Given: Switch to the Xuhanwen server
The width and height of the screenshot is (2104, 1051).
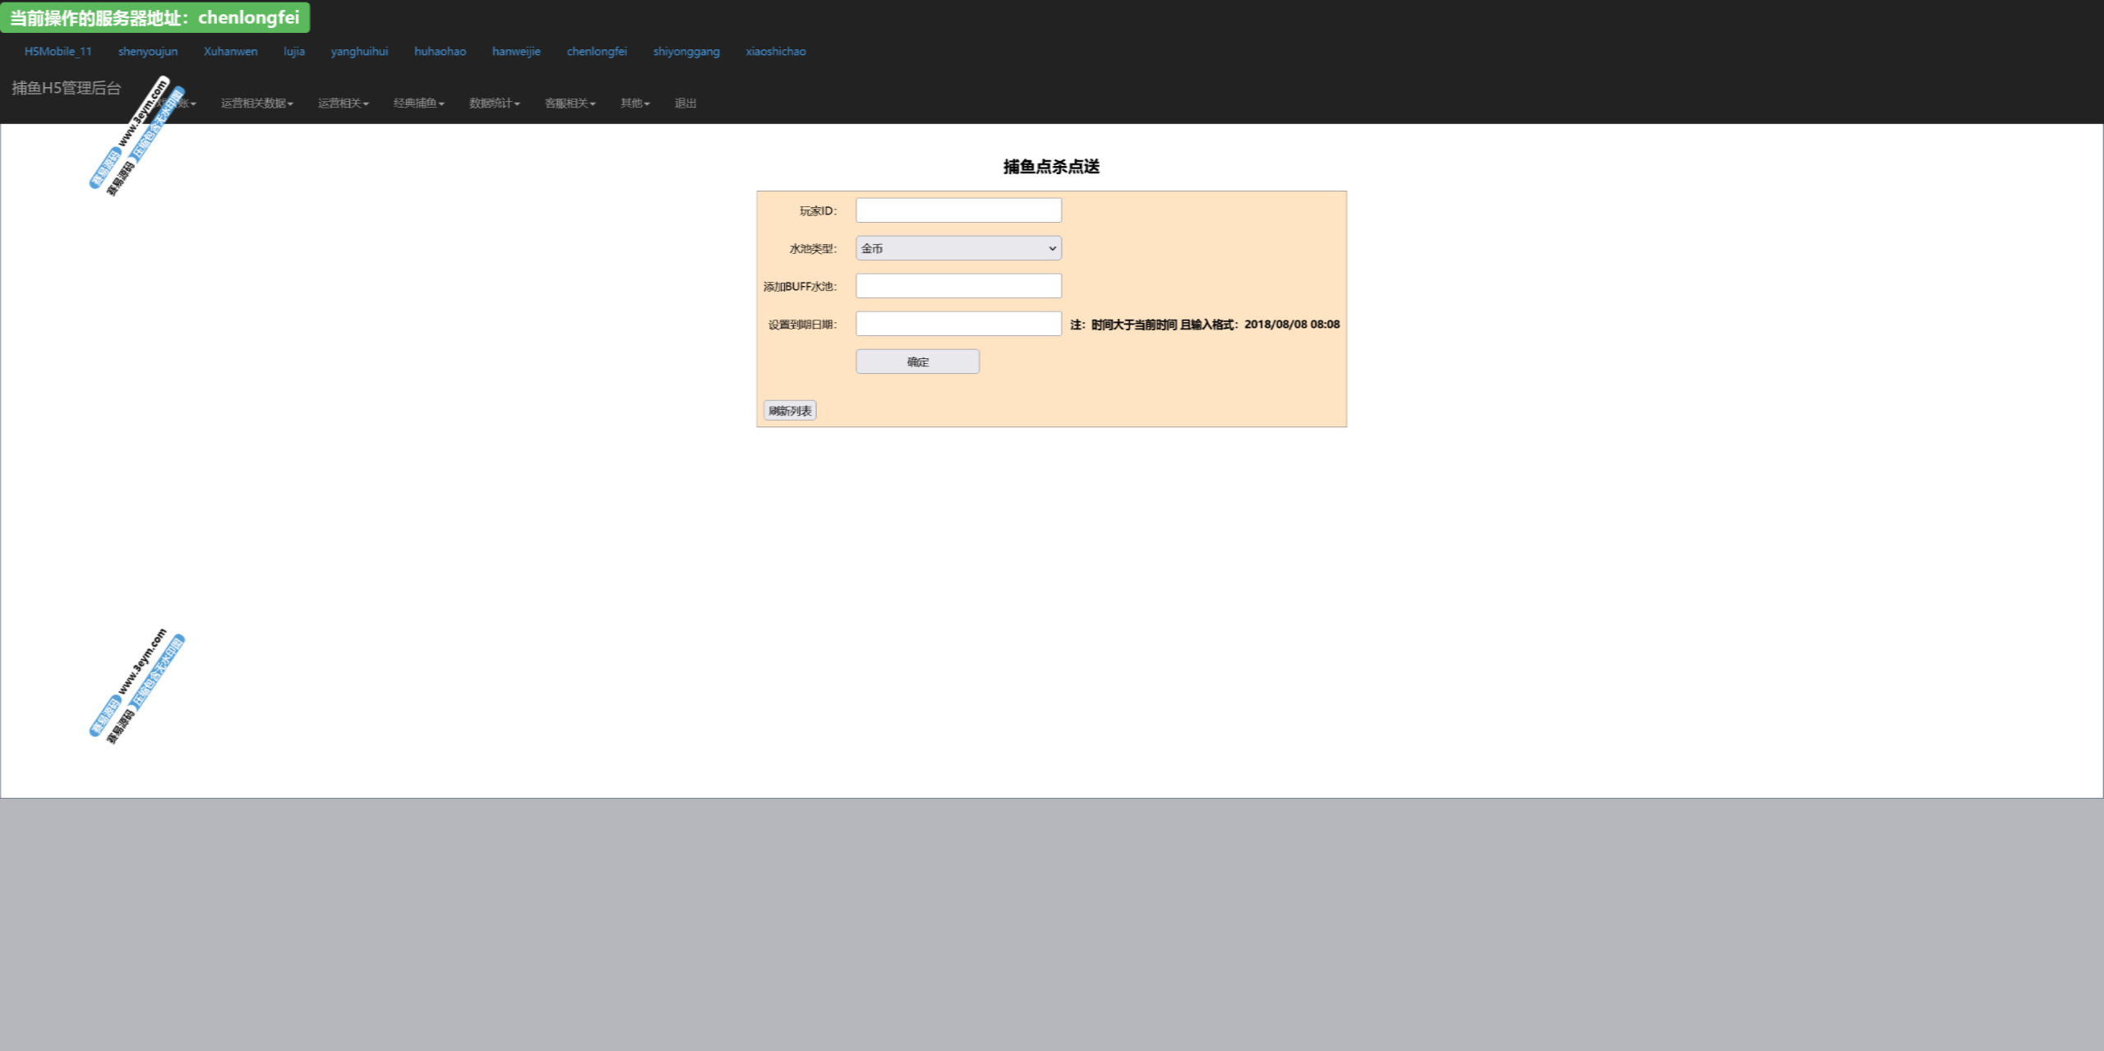Looking at the screenshot, I should [231, 51].
